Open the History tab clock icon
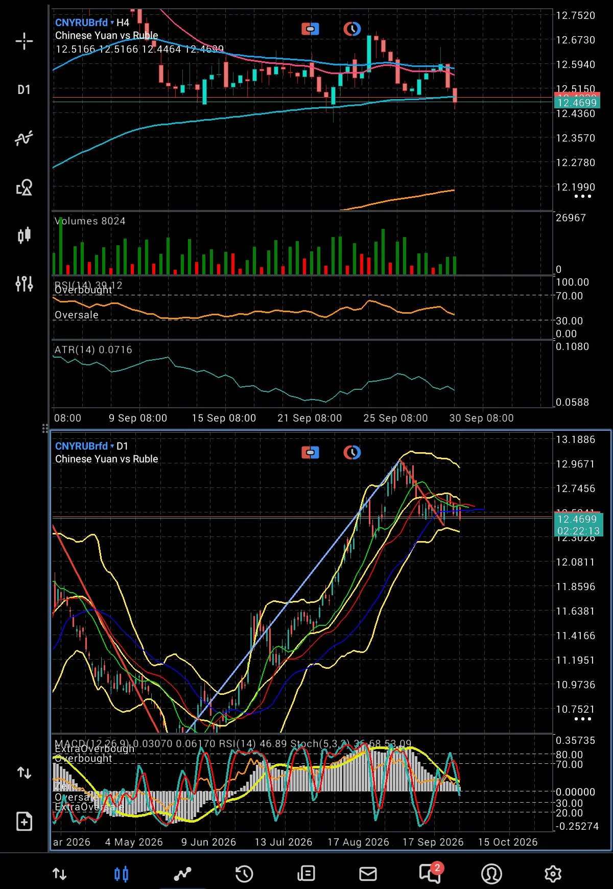 click(x=244, y=874)
